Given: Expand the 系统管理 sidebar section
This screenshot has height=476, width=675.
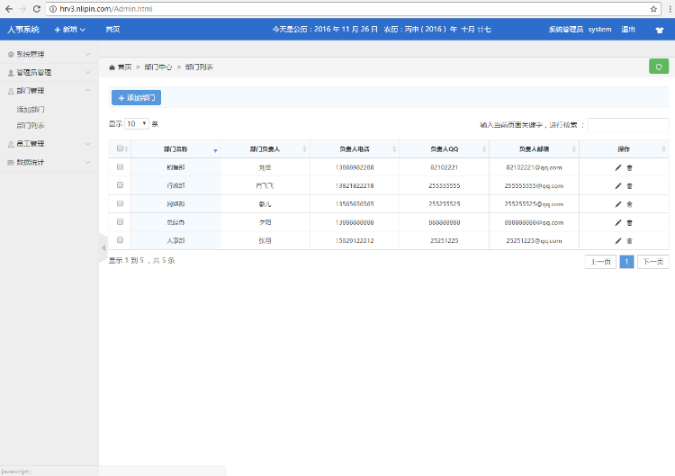Looking at the screenshot, I should point(49,54).
